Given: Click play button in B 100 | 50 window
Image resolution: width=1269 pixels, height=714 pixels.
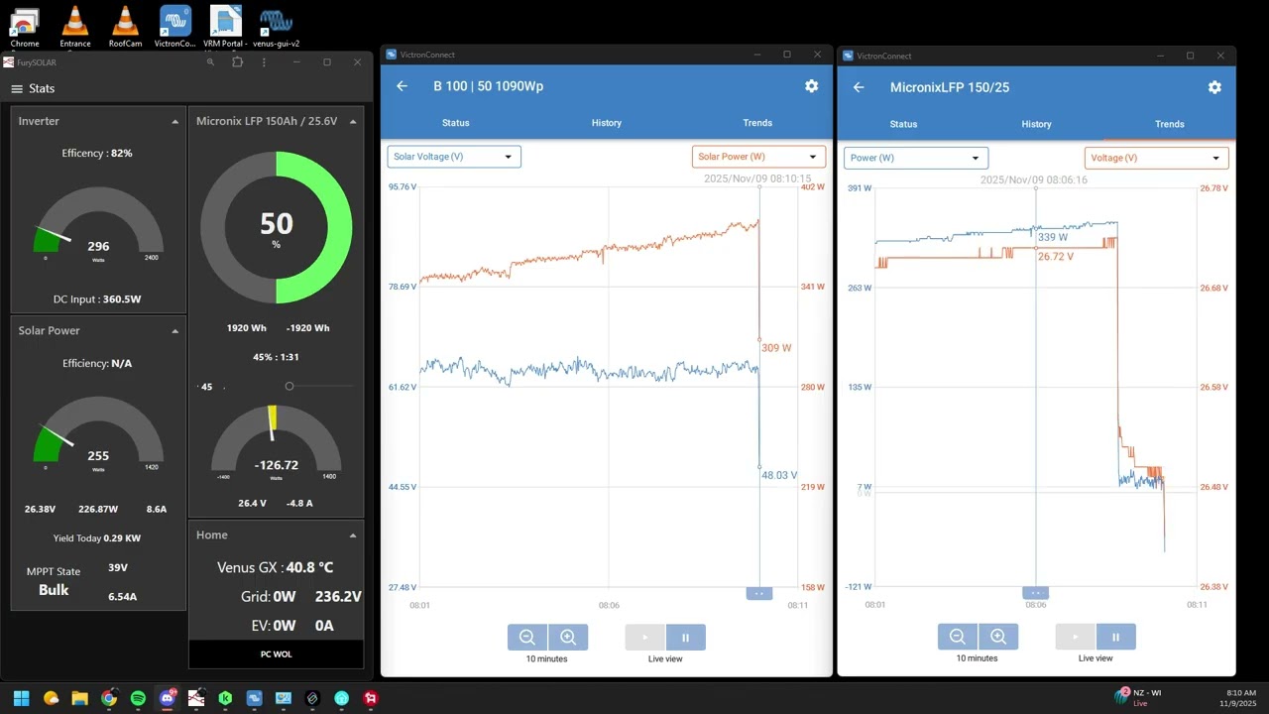Looking at the screenshot, I should 645,638.
